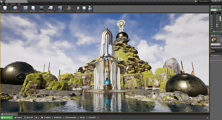Expand the Source Control dropdown arrow
This screenshot has width=222, height=120.
(x=21, y=9)
